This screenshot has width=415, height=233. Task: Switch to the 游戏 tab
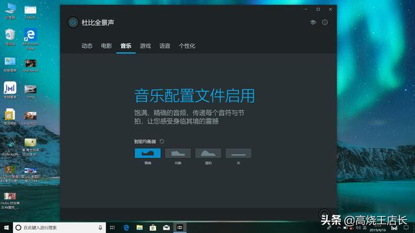click(145, 46)
